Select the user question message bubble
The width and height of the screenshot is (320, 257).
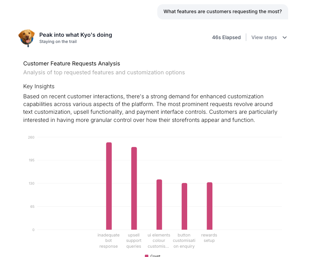(x=223, y=12)
